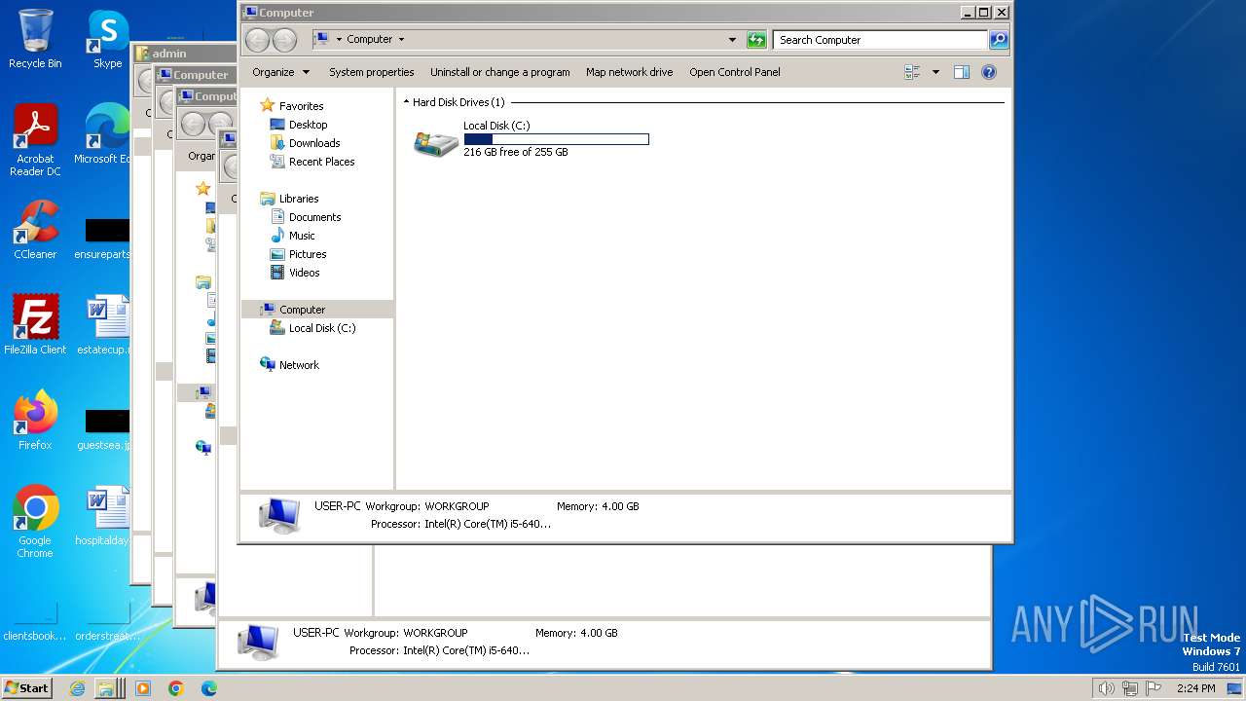Screen dimensions: 1246x701
Task: Show the preview pane
Action: click(962, 72)
